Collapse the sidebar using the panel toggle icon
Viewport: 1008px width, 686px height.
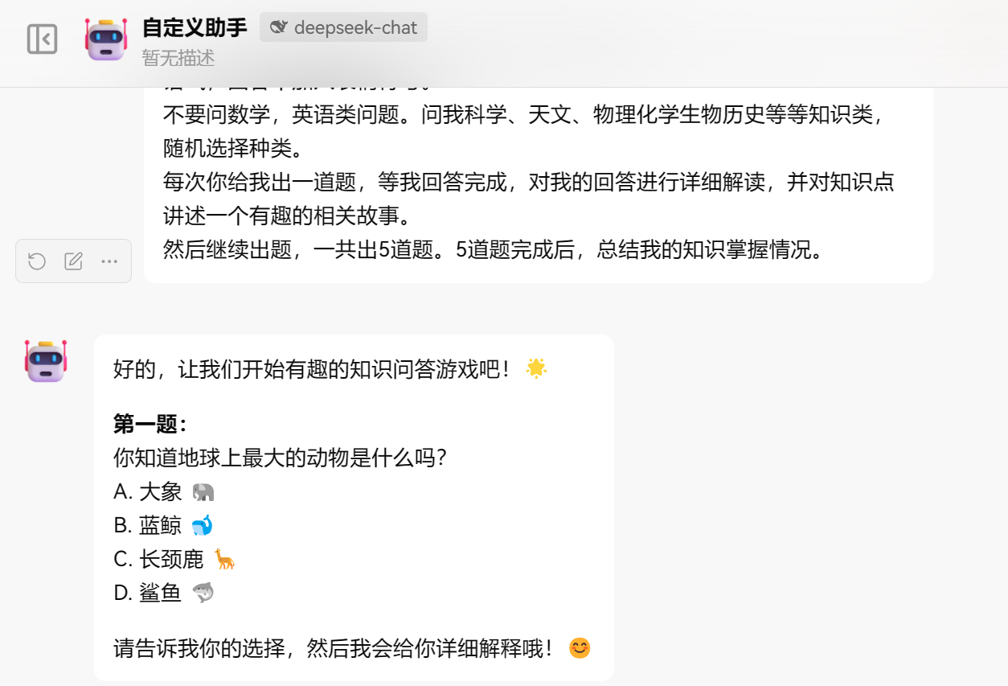point(42,39)
